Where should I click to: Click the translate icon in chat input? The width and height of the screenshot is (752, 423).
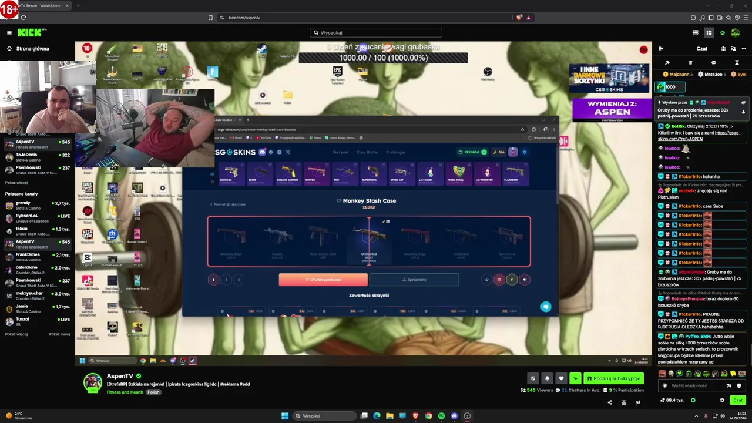pos(729,386)
